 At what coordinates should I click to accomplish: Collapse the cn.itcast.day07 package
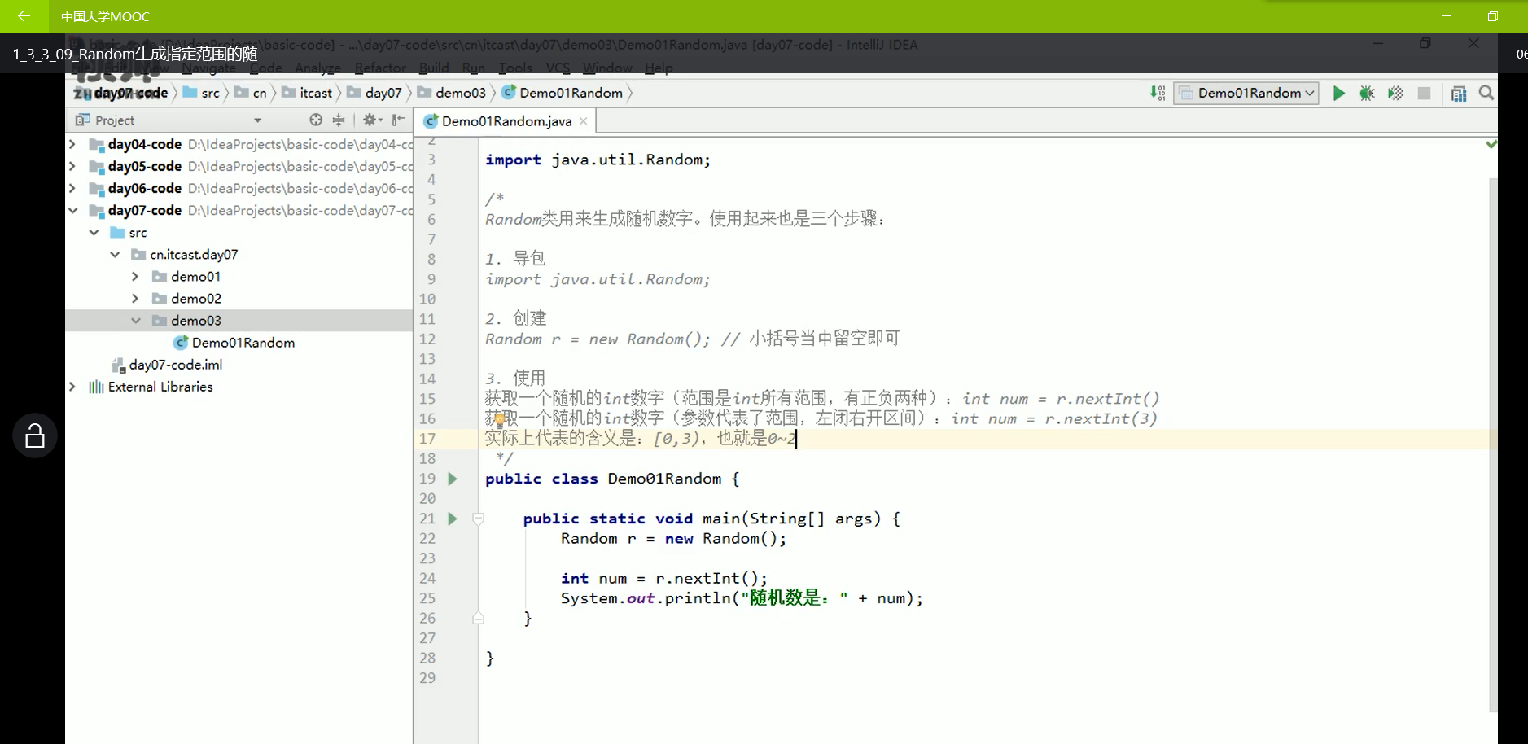pyautogui.click(x=115, y=254)
